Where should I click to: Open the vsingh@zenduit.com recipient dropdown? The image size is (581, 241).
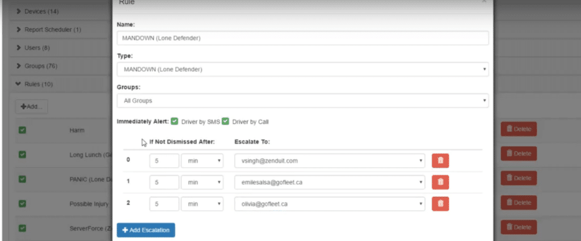pyautogui.click(x=330, y=161)
